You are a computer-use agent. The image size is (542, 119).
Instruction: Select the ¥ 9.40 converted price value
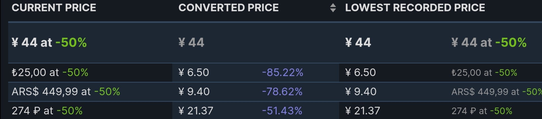tap(194, 92)
